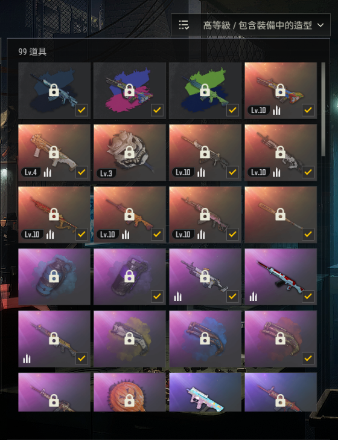
Task: Click lock icon on purple smoke grenade
Action: click(x=129, y=276)
